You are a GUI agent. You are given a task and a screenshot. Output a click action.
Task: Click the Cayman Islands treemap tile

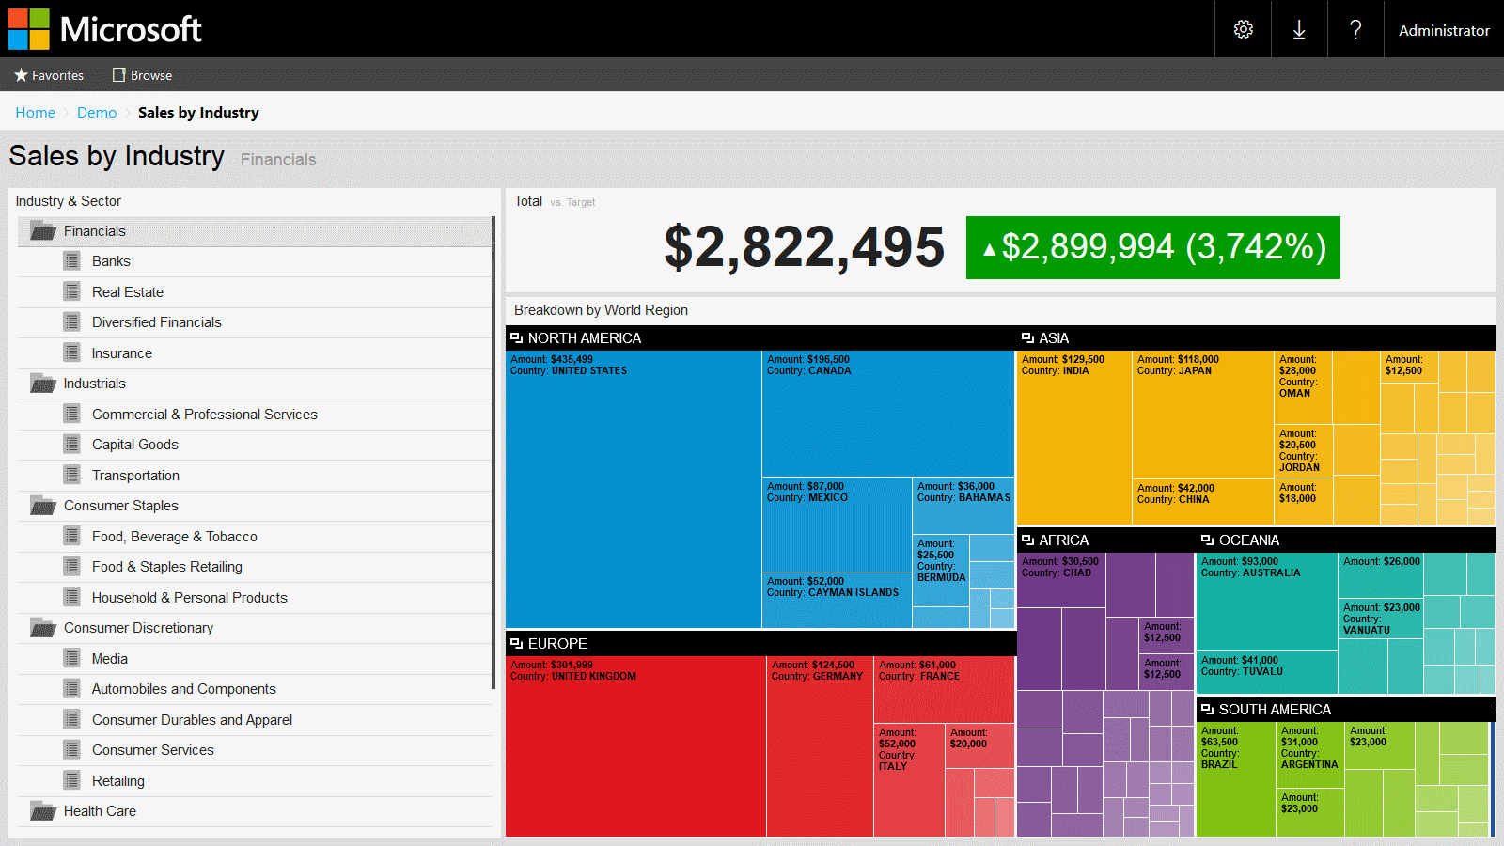[837, 600]
